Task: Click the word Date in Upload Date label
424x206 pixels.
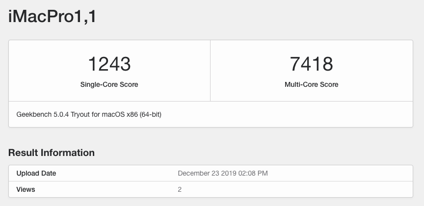Action: coord(48,173)
